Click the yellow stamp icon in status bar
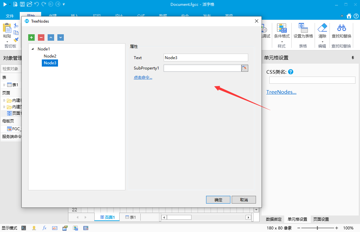This screenshot has height=232, width=360. [34, 228]
